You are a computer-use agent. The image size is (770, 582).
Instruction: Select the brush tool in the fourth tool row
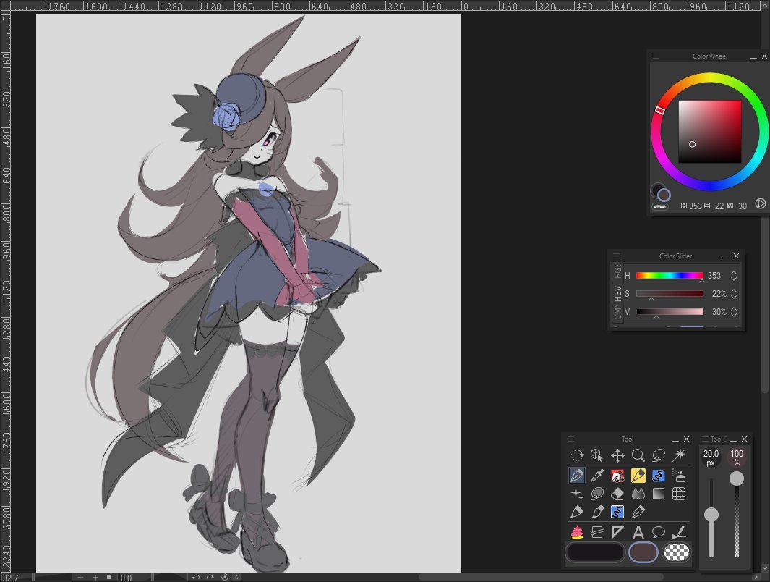(x=596, y=513)
